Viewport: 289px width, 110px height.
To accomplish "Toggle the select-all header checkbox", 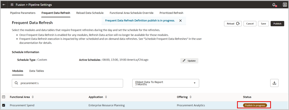I will [x=4, y=97].
